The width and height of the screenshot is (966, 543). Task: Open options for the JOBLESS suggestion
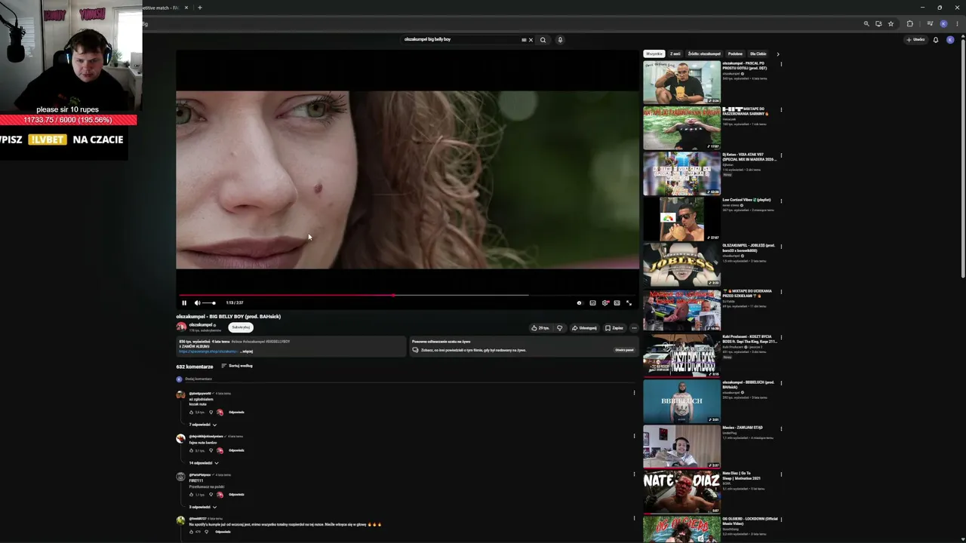[x=781, y=246]
